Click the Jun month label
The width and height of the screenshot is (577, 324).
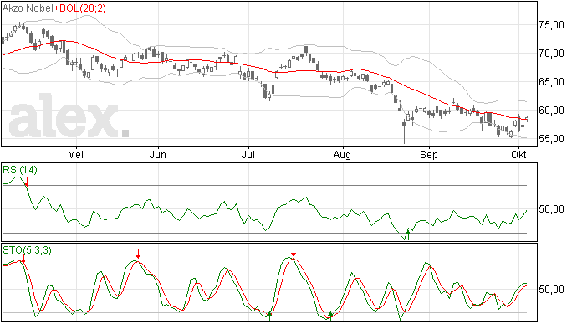[157, 154]
